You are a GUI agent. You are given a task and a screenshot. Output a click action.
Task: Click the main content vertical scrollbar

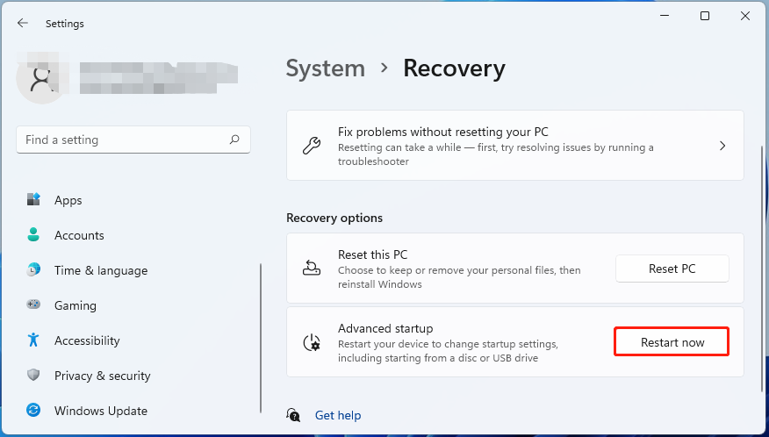(x=760, y=263)
